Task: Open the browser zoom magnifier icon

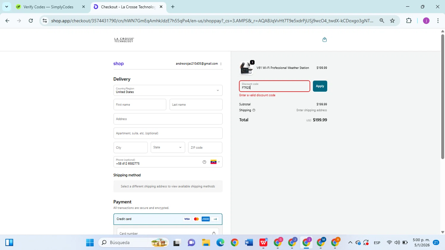Action: [382, 20]
